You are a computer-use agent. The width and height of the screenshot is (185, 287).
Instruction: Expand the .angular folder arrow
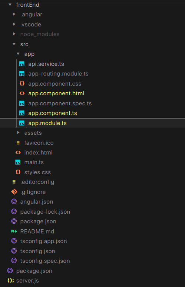(x=14, y=14)
